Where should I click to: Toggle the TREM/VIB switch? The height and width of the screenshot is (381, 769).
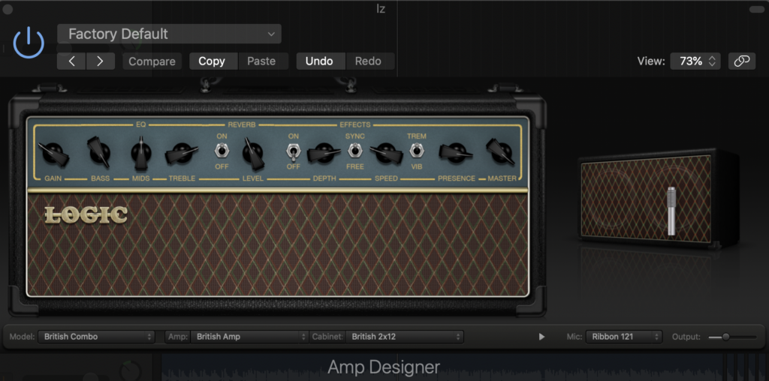click(416, 151)
